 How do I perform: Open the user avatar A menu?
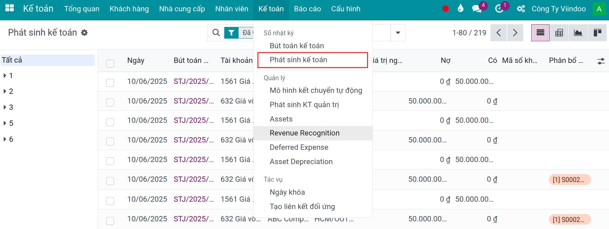(599, 9)
